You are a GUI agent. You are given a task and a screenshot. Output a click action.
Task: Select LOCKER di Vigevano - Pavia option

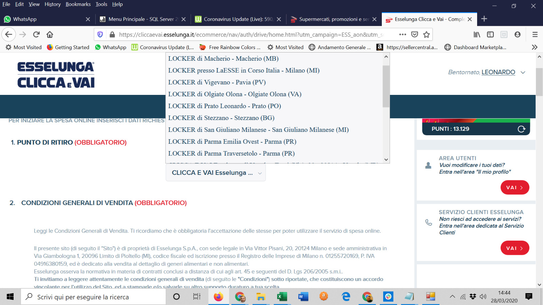[217, 82]
